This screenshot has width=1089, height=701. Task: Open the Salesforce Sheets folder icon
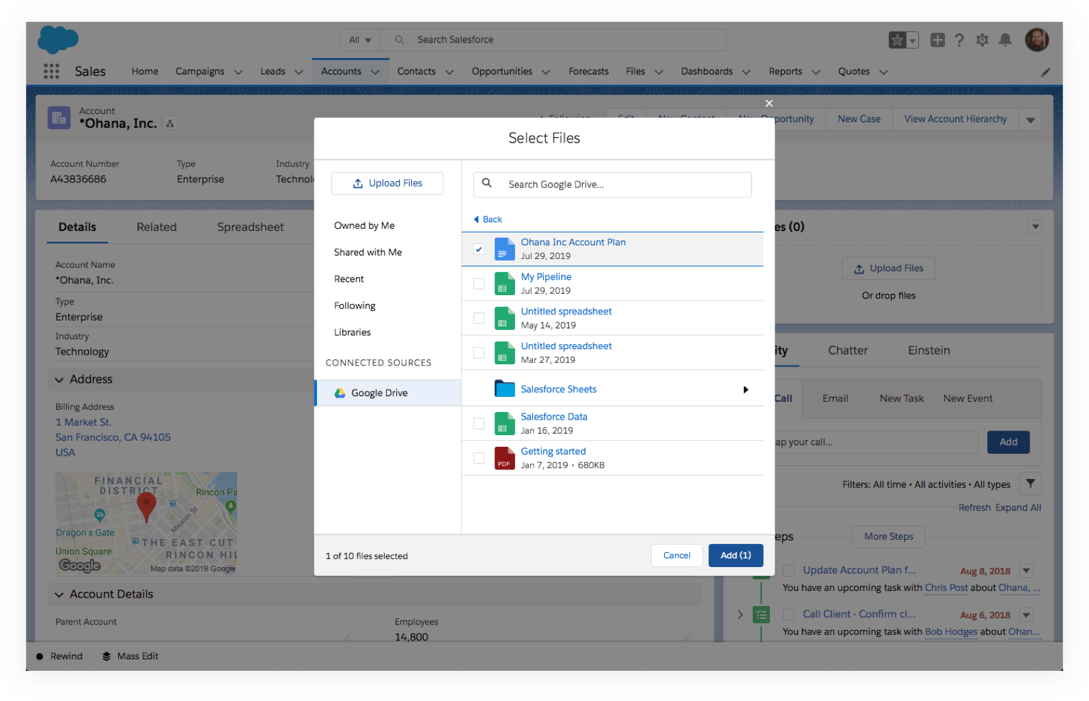coord(504,389)
